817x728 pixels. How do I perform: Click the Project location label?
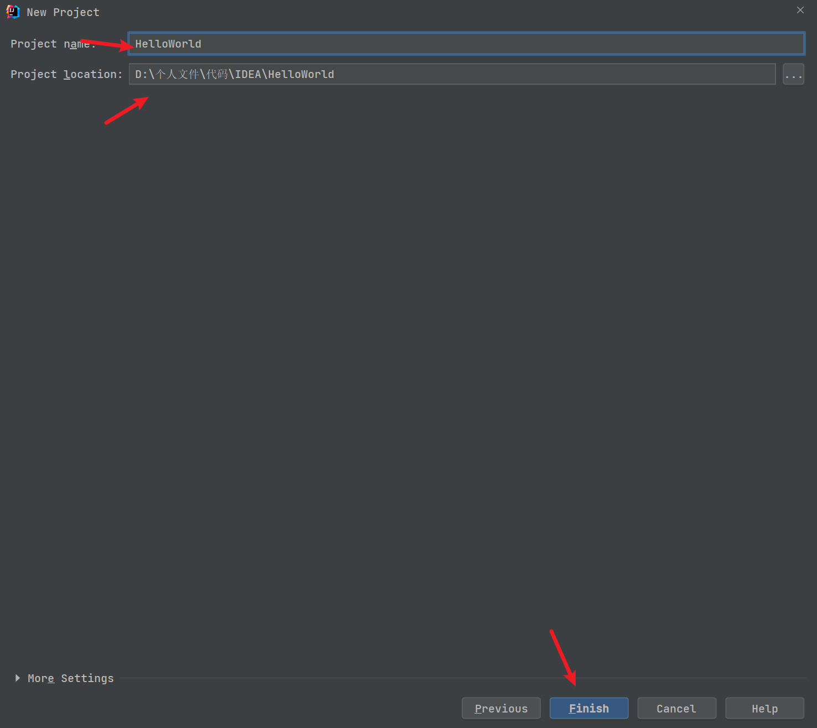tap(66, 74)
